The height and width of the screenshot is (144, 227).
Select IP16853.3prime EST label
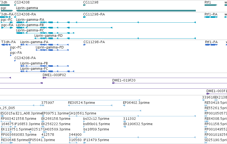[27, 124]
